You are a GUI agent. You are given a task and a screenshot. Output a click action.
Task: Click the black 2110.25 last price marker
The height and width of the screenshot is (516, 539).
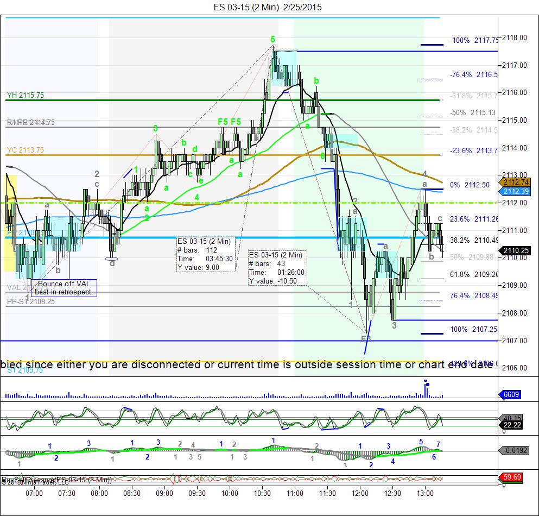point(516,250)
